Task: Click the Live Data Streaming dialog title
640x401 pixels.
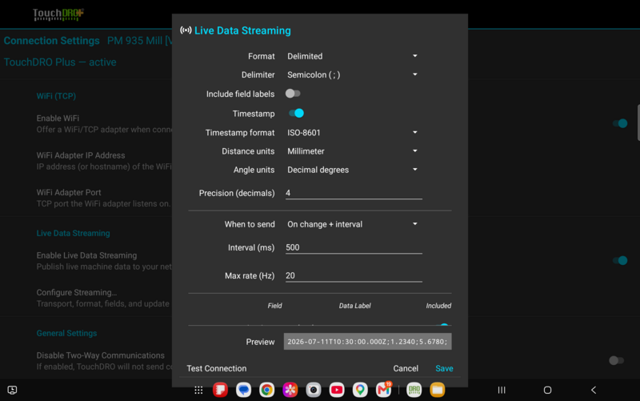Action: (242, 30)
